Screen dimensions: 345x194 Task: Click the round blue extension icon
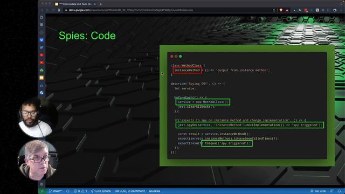(294, 10)
